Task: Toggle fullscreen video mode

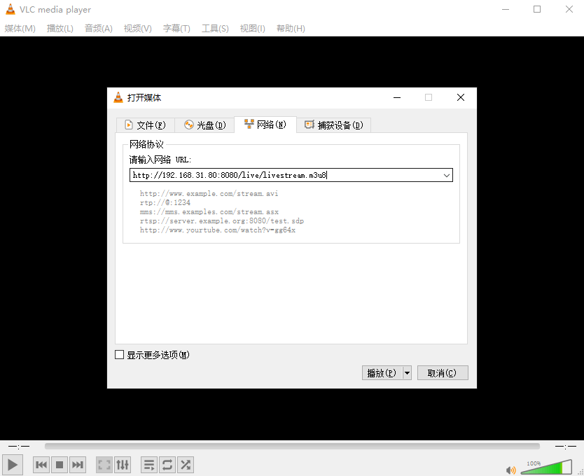Action: 104,465
